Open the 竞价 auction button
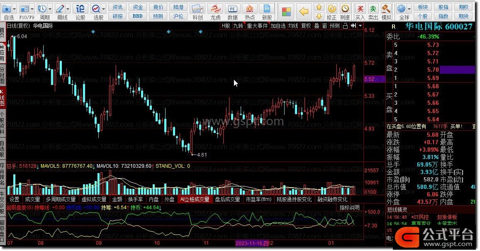 (158, 7)
